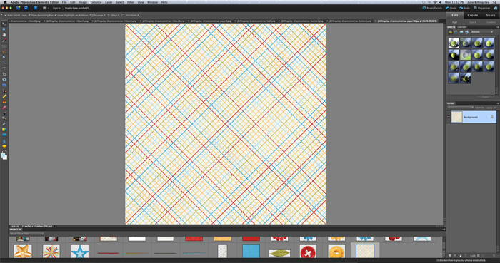Show Filters category in Effects panel
This screenshot has width=500, height=263.
pos(450,32)
